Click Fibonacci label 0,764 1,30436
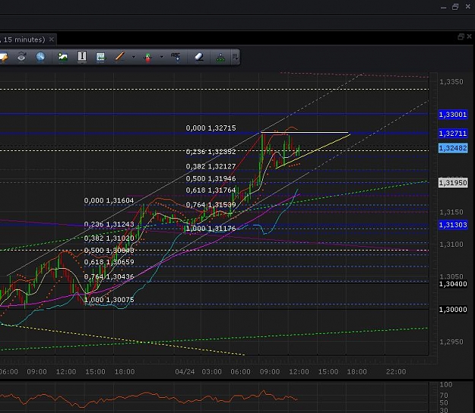Viewport: 475px width, 413px height. [109, 276]
